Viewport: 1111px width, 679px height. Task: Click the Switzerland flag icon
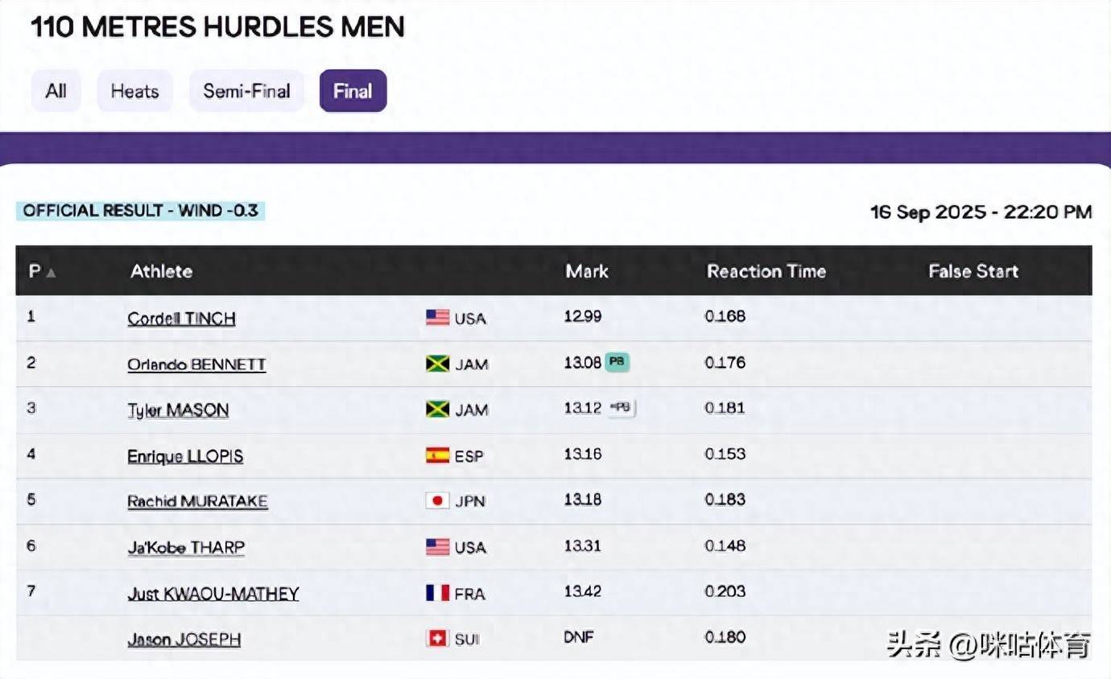pos(437,639)
